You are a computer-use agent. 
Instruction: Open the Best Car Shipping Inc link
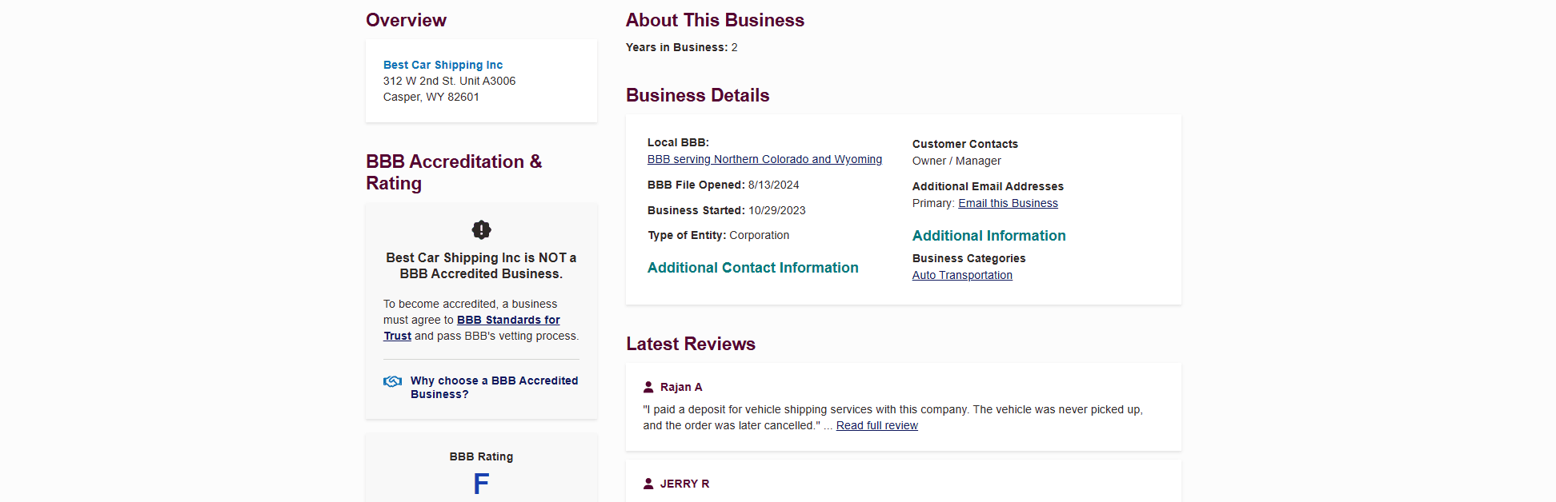click(x=443, y=65)
